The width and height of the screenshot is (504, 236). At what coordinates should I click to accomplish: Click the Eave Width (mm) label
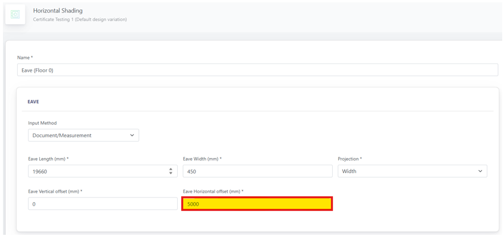(x=203, y=159)
